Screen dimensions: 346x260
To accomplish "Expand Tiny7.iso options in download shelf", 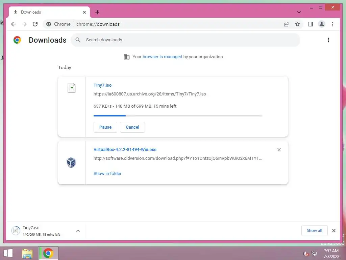I will [78, 231].
